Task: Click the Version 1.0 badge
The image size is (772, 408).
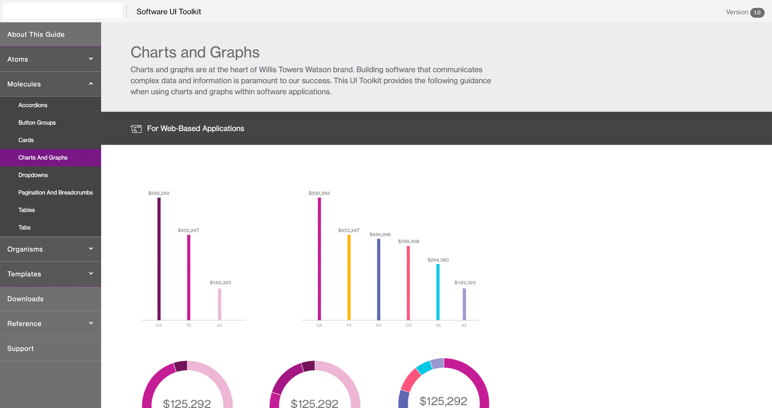Action: tap(757, 12)
